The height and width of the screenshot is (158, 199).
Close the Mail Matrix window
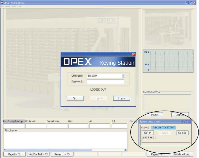coord(189,122)
